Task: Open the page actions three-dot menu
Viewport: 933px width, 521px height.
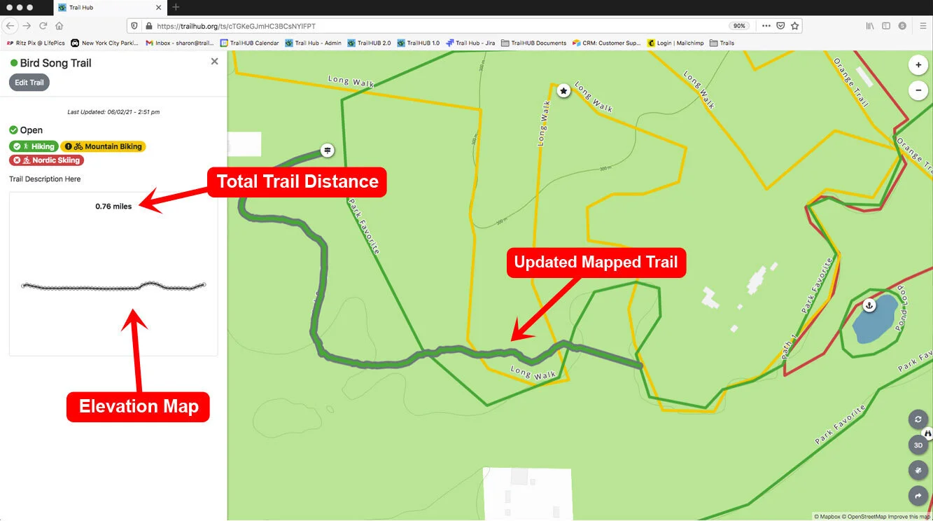Action: (766, 26)
